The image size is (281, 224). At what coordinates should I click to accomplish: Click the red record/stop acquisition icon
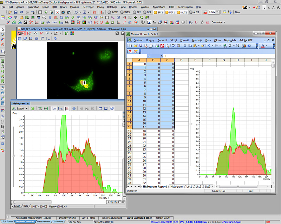pos(57,12)
